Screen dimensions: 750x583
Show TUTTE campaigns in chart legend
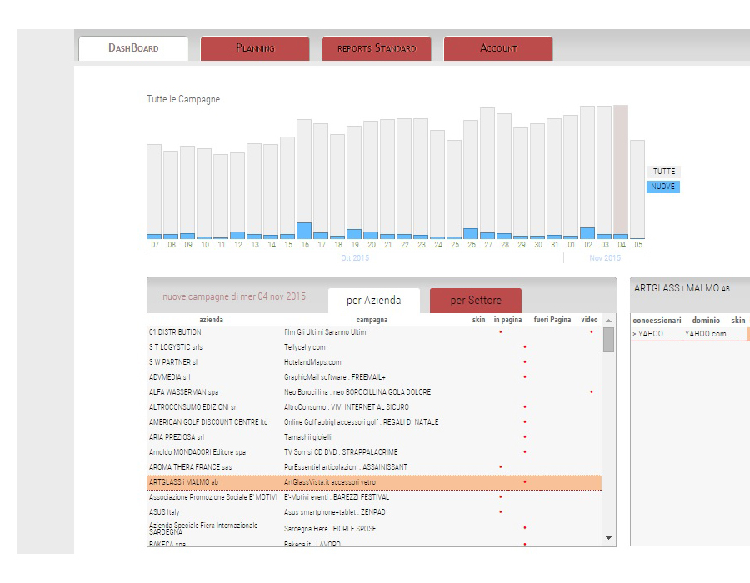664,172
